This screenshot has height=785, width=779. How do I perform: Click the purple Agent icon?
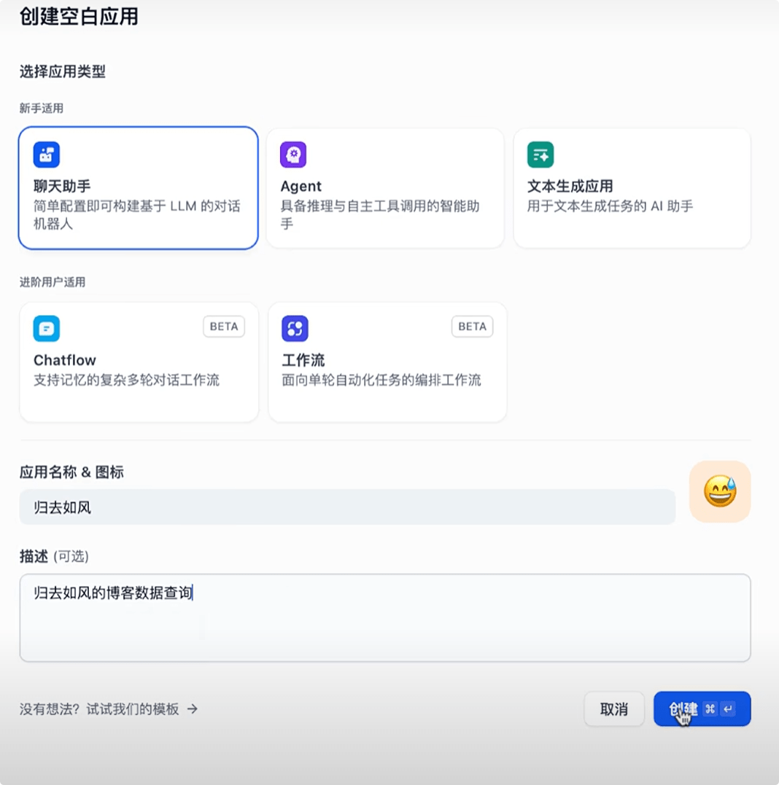click(294, 154)
